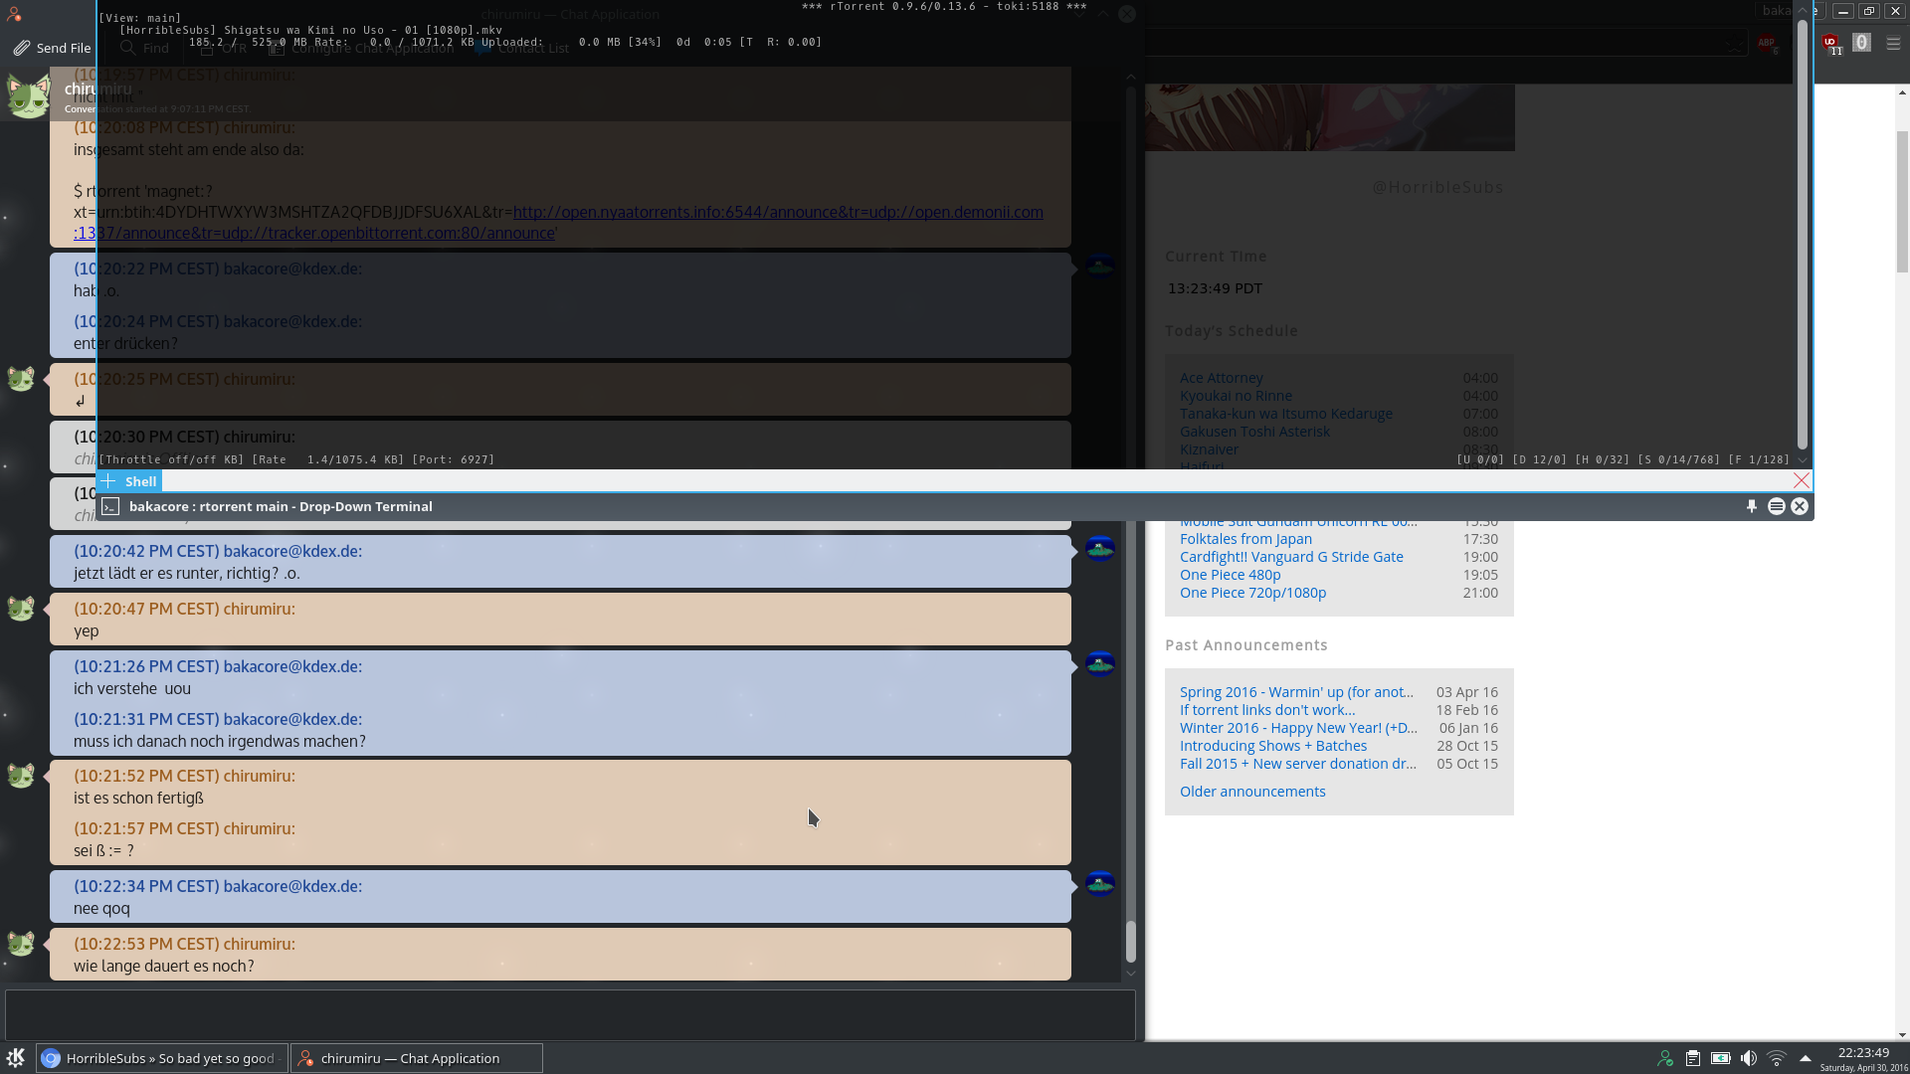Open Introducing Shows + Batches announcement
1910x1074 pixels.
(1273, 746)
